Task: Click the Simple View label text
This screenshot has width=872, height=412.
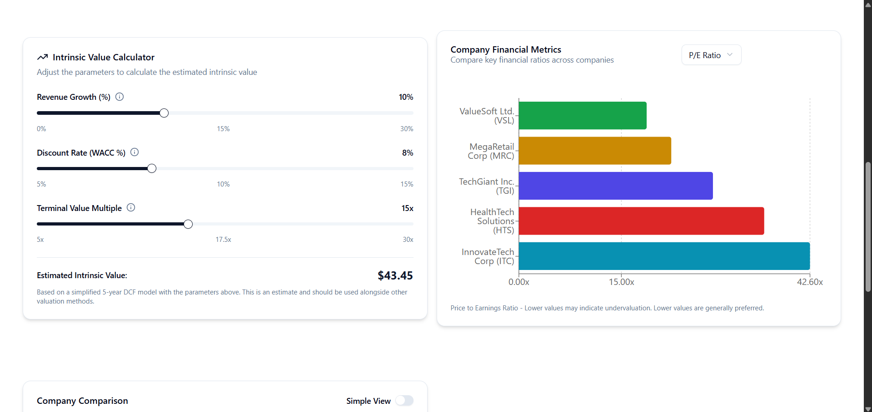Action: (368, 401)
